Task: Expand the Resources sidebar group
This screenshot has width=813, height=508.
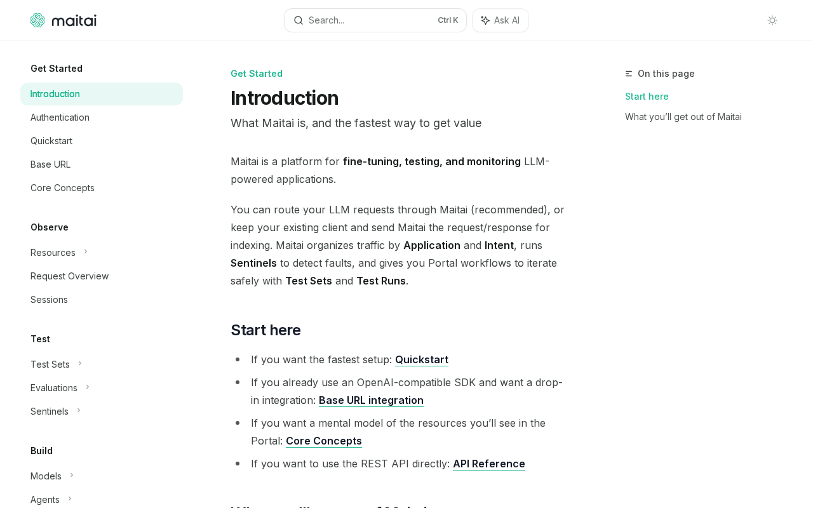Action: coord(85,252)
